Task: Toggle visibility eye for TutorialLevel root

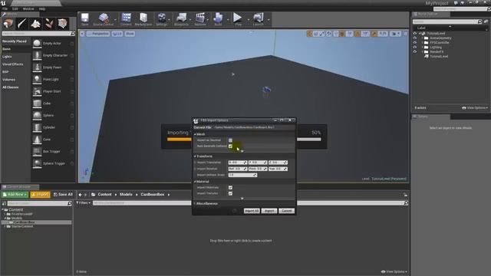Action: pos(415,33)
